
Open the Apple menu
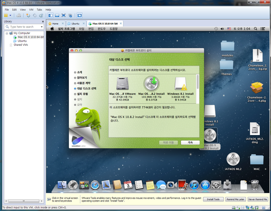(x=52, y=29)
